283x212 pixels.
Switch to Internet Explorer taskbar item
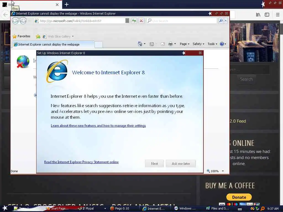(x=155, y=209)
